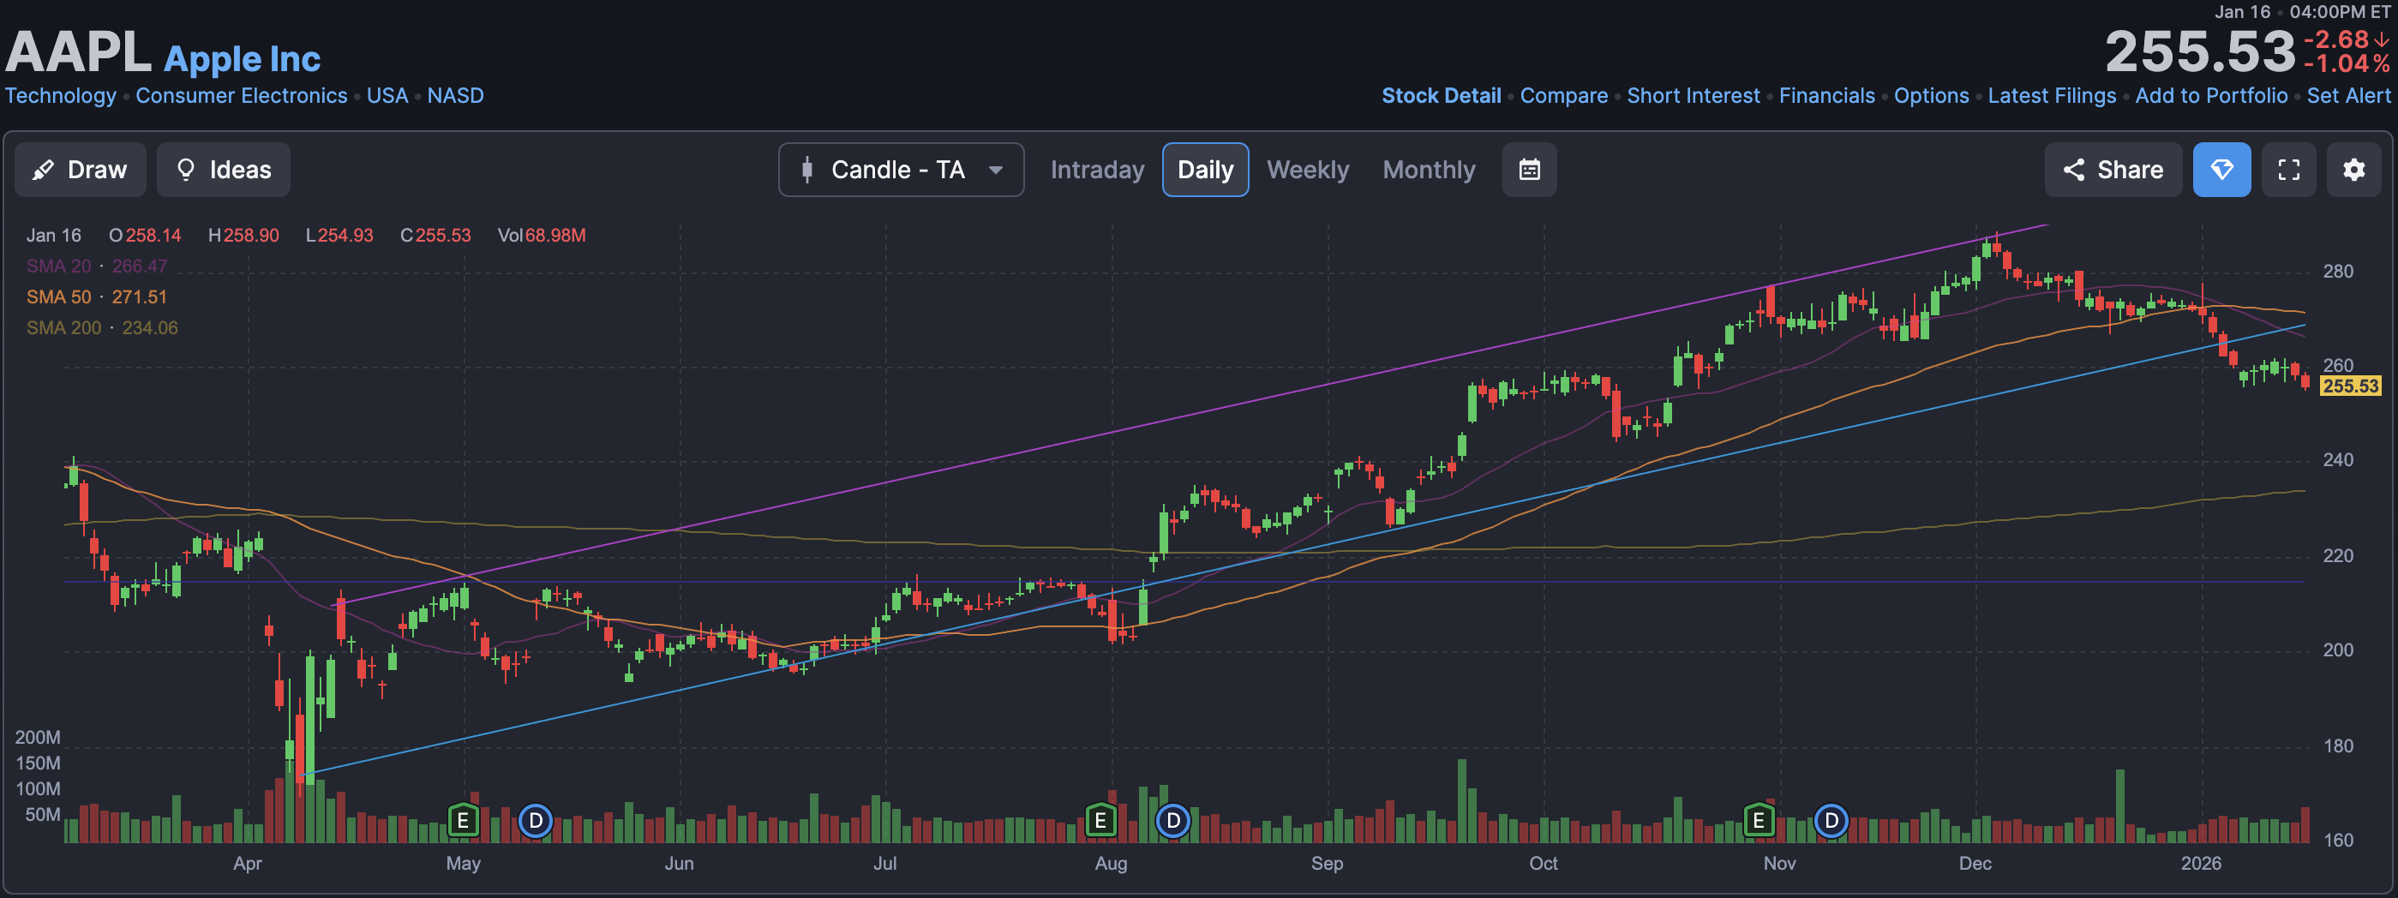The height and width of the screenshot is (898, 2398).
Task: Click the large 255.53 last price
Action: (x=2201, y=52)
